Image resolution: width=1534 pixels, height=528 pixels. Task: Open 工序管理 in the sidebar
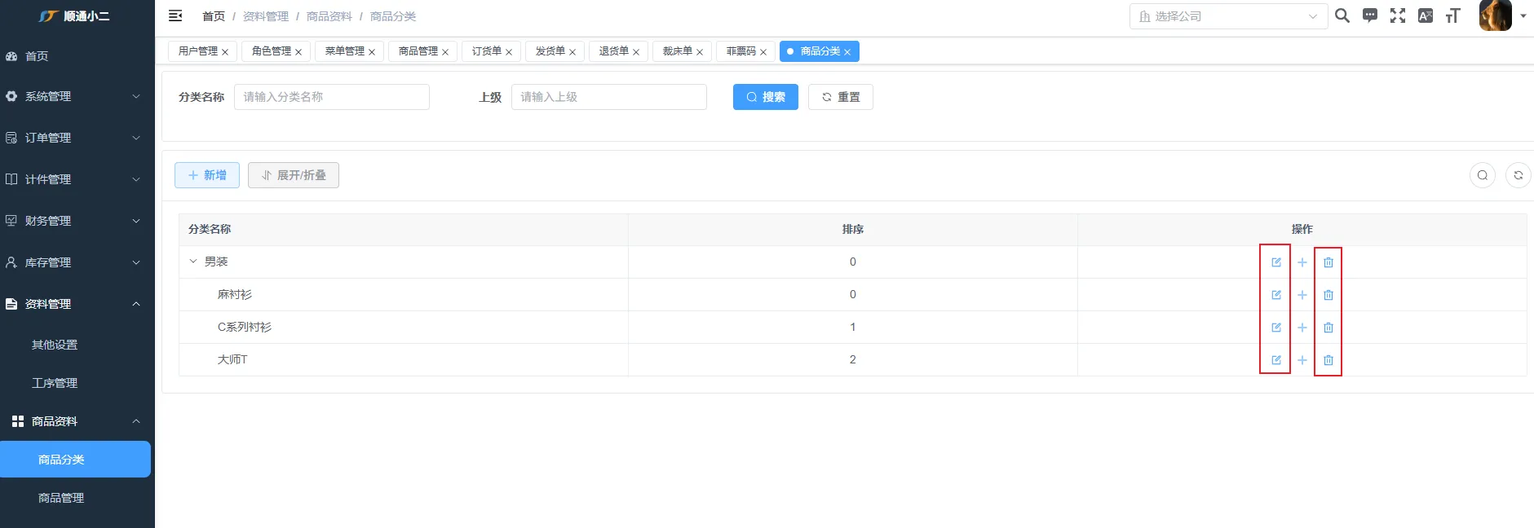point(55,383)
